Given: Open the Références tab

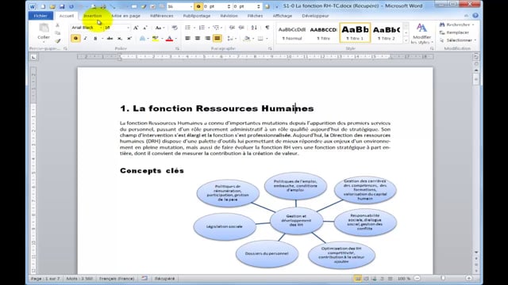Looking at the screenshot, I should pos(162,16).
